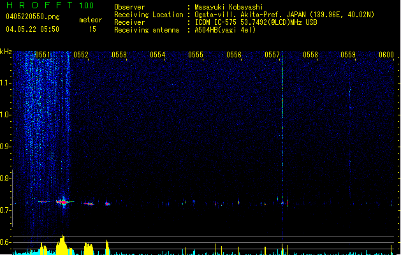Click the 0559 time marker
This screenshot has height=255, width=401.
tap(348, 55)
